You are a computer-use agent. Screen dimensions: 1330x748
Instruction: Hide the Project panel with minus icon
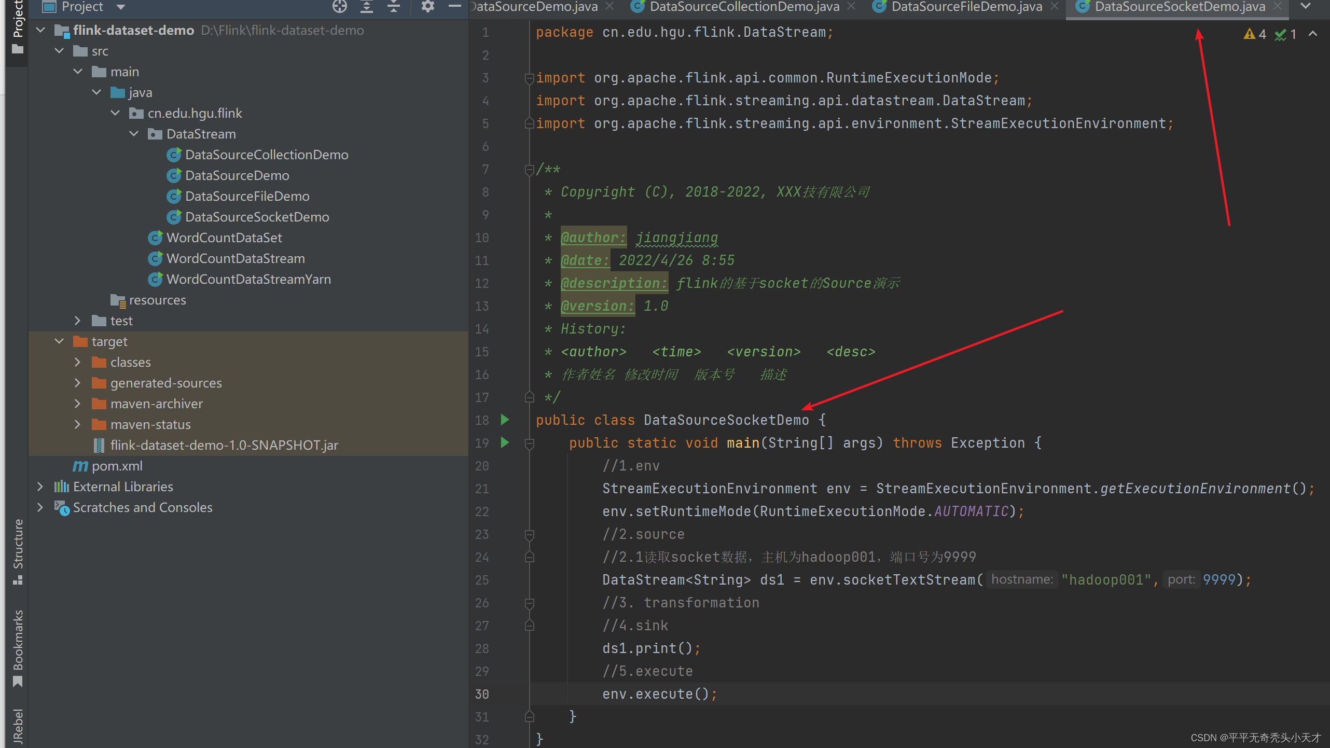coord(454,6)
